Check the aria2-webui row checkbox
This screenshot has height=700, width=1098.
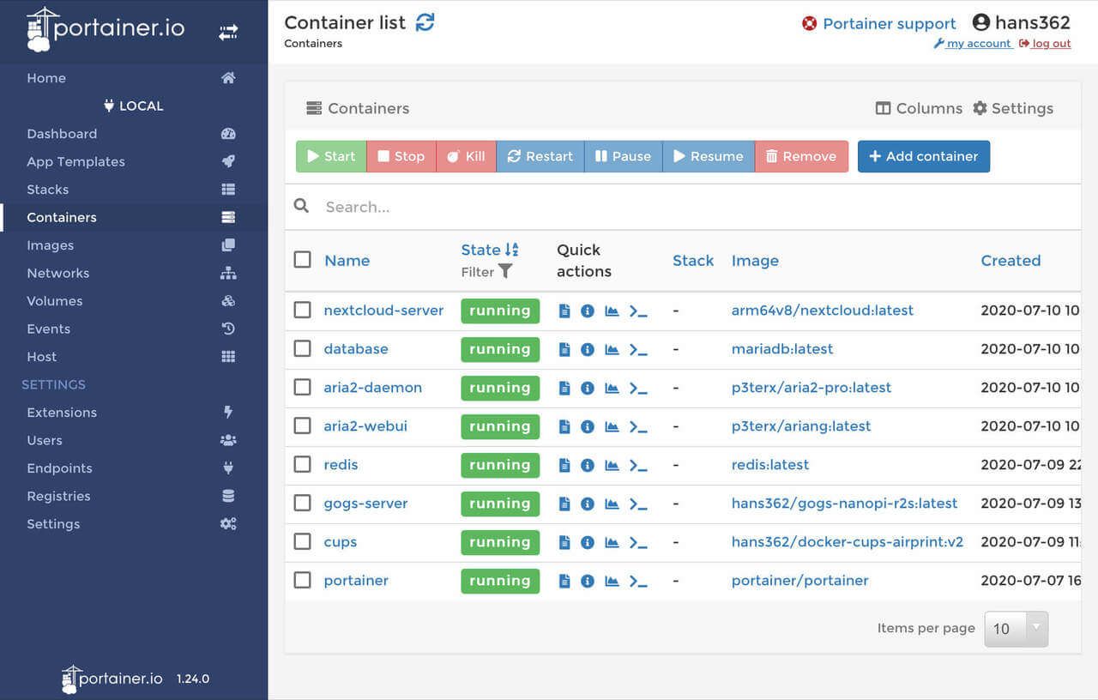tap(302, 425)
